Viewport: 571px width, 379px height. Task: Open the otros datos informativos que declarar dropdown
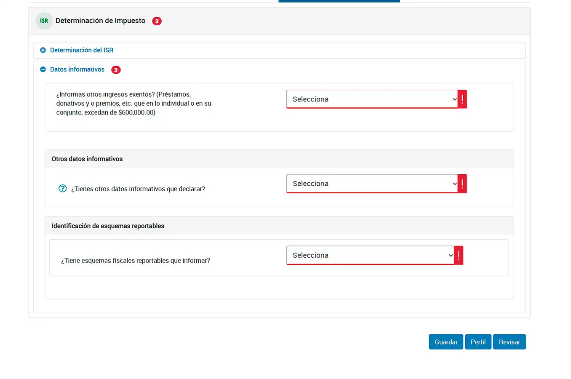372,184
